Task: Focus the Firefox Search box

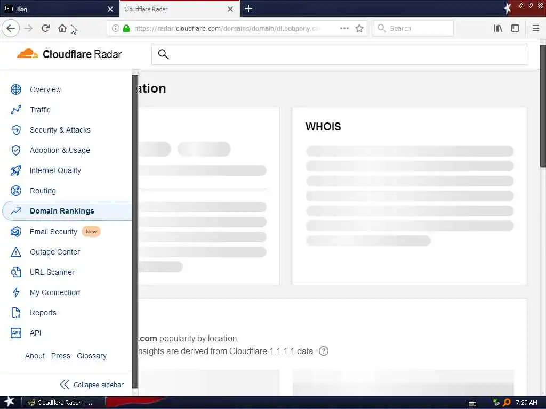Action: coord(413,29)
